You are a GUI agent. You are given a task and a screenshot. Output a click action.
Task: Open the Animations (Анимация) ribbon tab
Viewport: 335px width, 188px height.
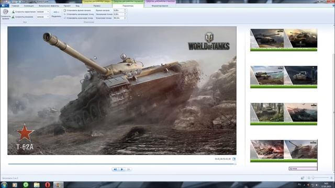click(29, 6)
